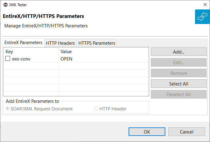The height and width of the screenshot is (142, 210).
Task: Open the HTTPS Parameters tab
Action: (x=97, y=43)
